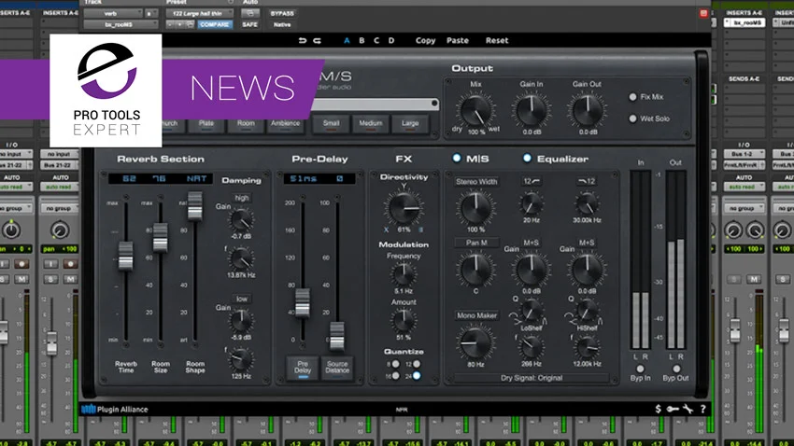Select Quantize value 24

click(417, 376)
